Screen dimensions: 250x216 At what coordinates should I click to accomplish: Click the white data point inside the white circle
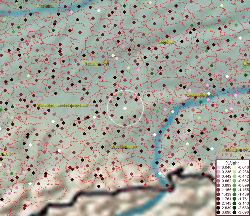[x=125, y=108]
